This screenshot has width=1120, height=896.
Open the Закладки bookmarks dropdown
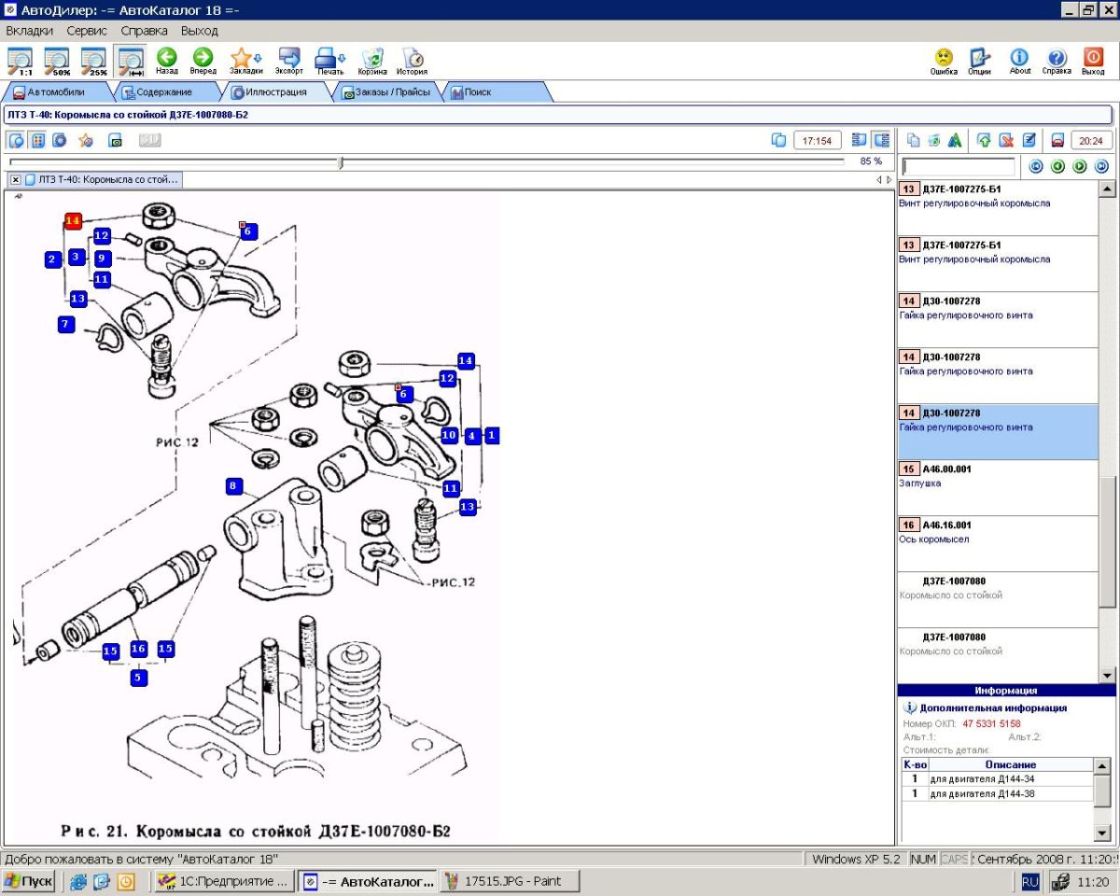(245, 60)
